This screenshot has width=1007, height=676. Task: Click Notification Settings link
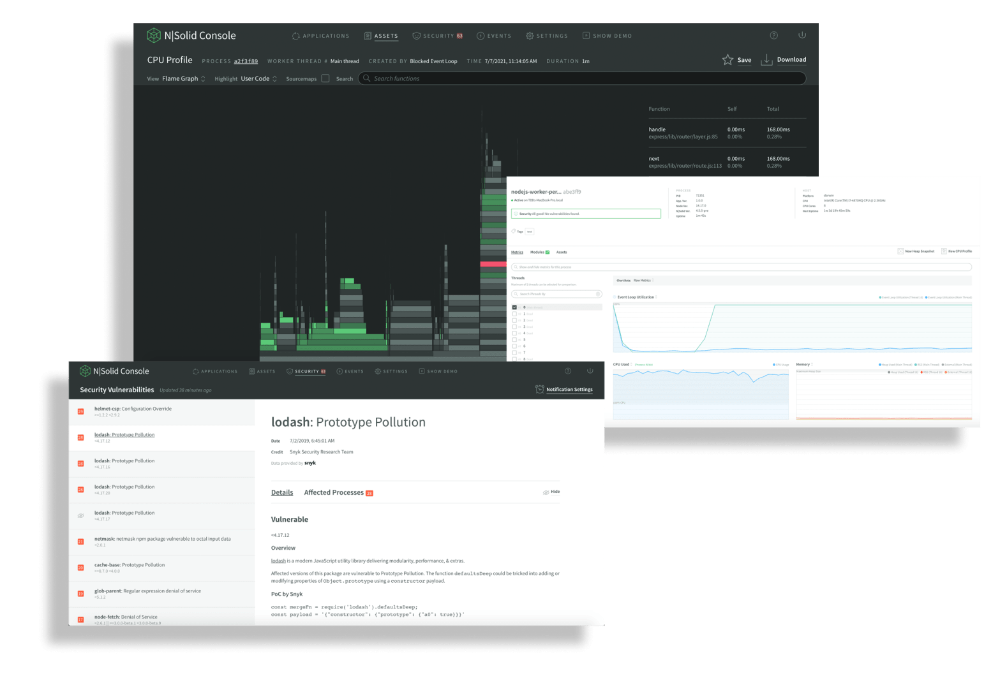point(569,389)
